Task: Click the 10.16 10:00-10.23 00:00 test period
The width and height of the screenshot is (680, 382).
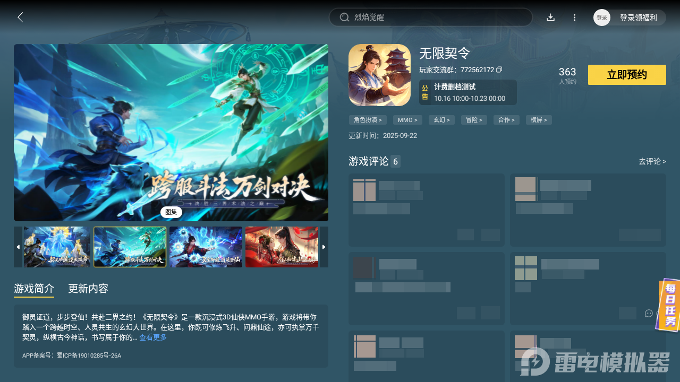Action: (x=470, y=99)
